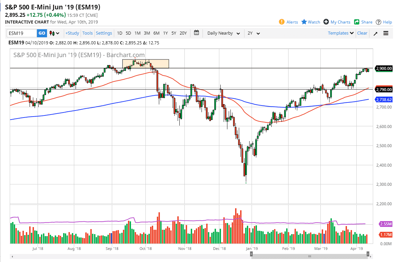397x262 pixels.
Task: Open the Settings menu
Action: pos(104,33)
